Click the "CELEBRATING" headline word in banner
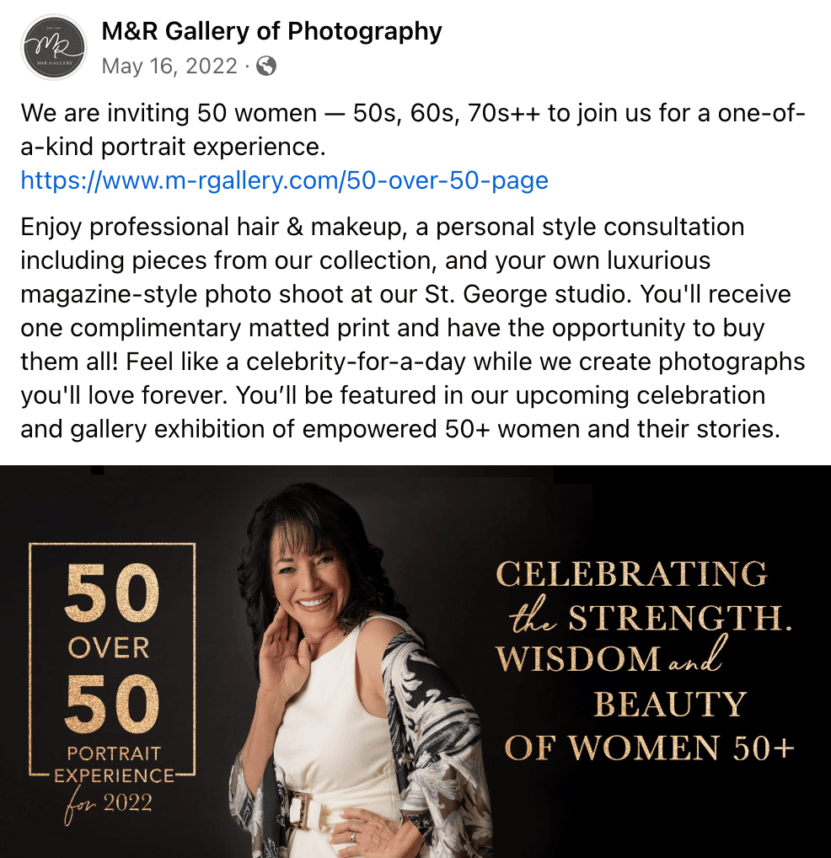 [x=631, y=574]
